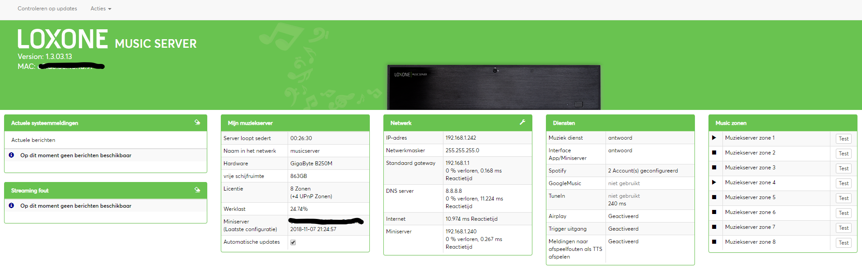Click Version 1.3.03.13 text
The height and width of the screenshot is (273, 862).
[x=45, y=57]
